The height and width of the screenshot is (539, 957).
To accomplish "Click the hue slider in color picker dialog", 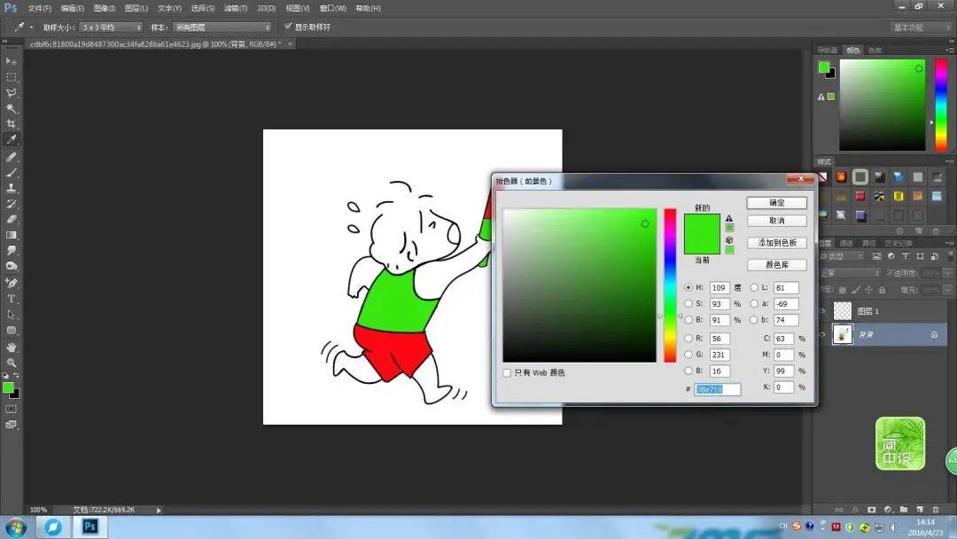I will click(x=670, y=285).
